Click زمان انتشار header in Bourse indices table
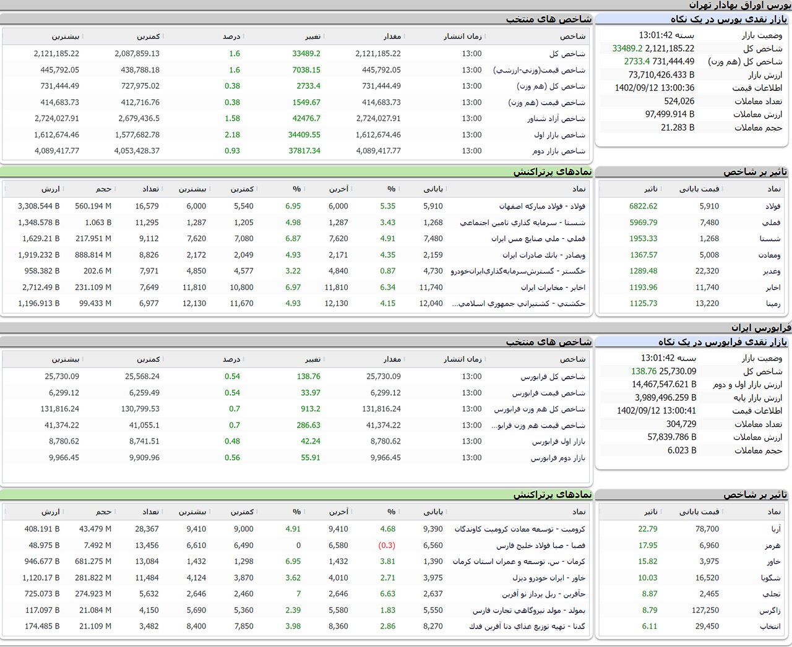Screen dimensions: 792x647 pos(462,36)
